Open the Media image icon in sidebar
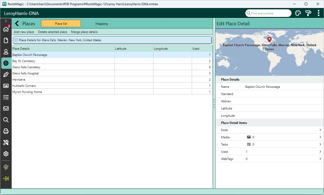Screen dimensions: 324x195 click(x=6, y=86)
